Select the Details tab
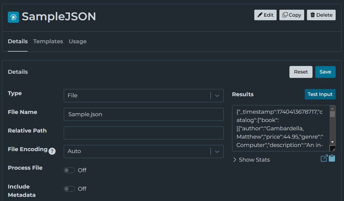Image resolution: width=344 pixels, height=201 pixels. [x=17, y=41]
